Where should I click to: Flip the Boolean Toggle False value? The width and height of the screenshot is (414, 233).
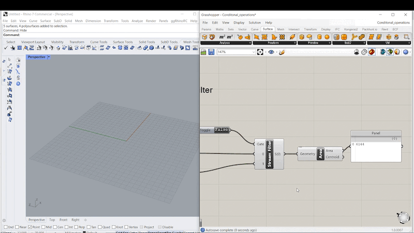pos(221,130)
